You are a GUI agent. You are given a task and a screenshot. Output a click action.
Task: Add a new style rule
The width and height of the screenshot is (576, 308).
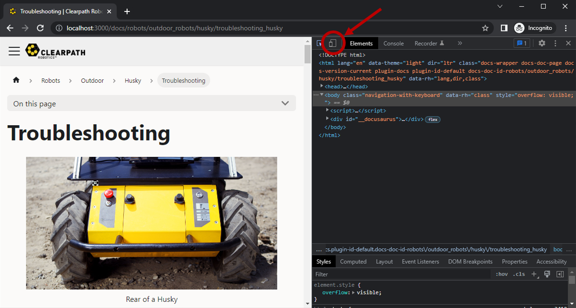534,274
